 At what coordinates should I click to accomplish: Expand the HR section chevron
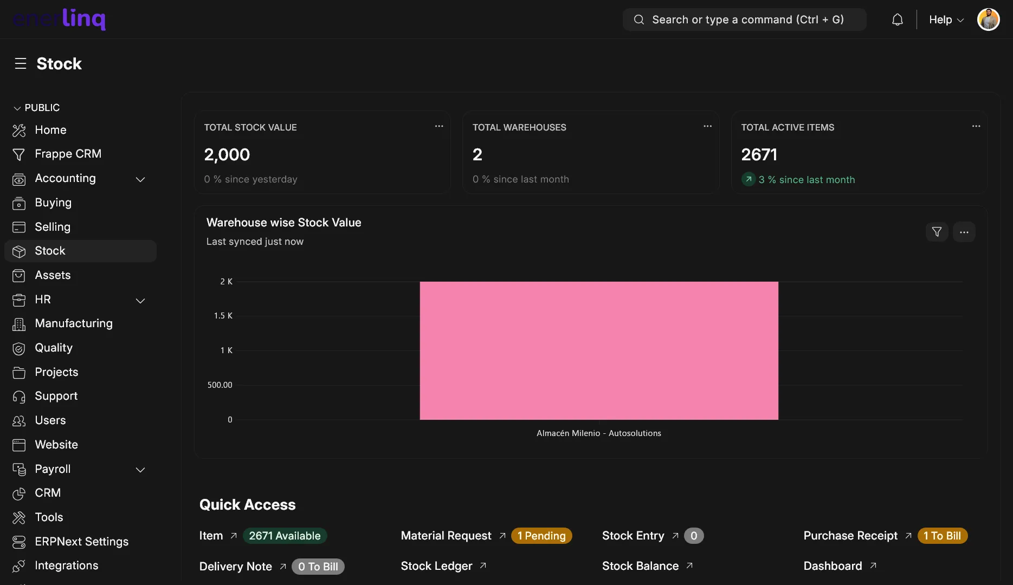140,301
